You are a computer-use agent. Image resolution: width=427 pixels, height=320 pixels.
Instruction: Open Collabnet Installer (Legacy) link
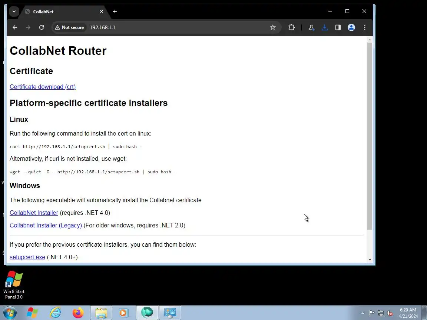click(46, 225)
